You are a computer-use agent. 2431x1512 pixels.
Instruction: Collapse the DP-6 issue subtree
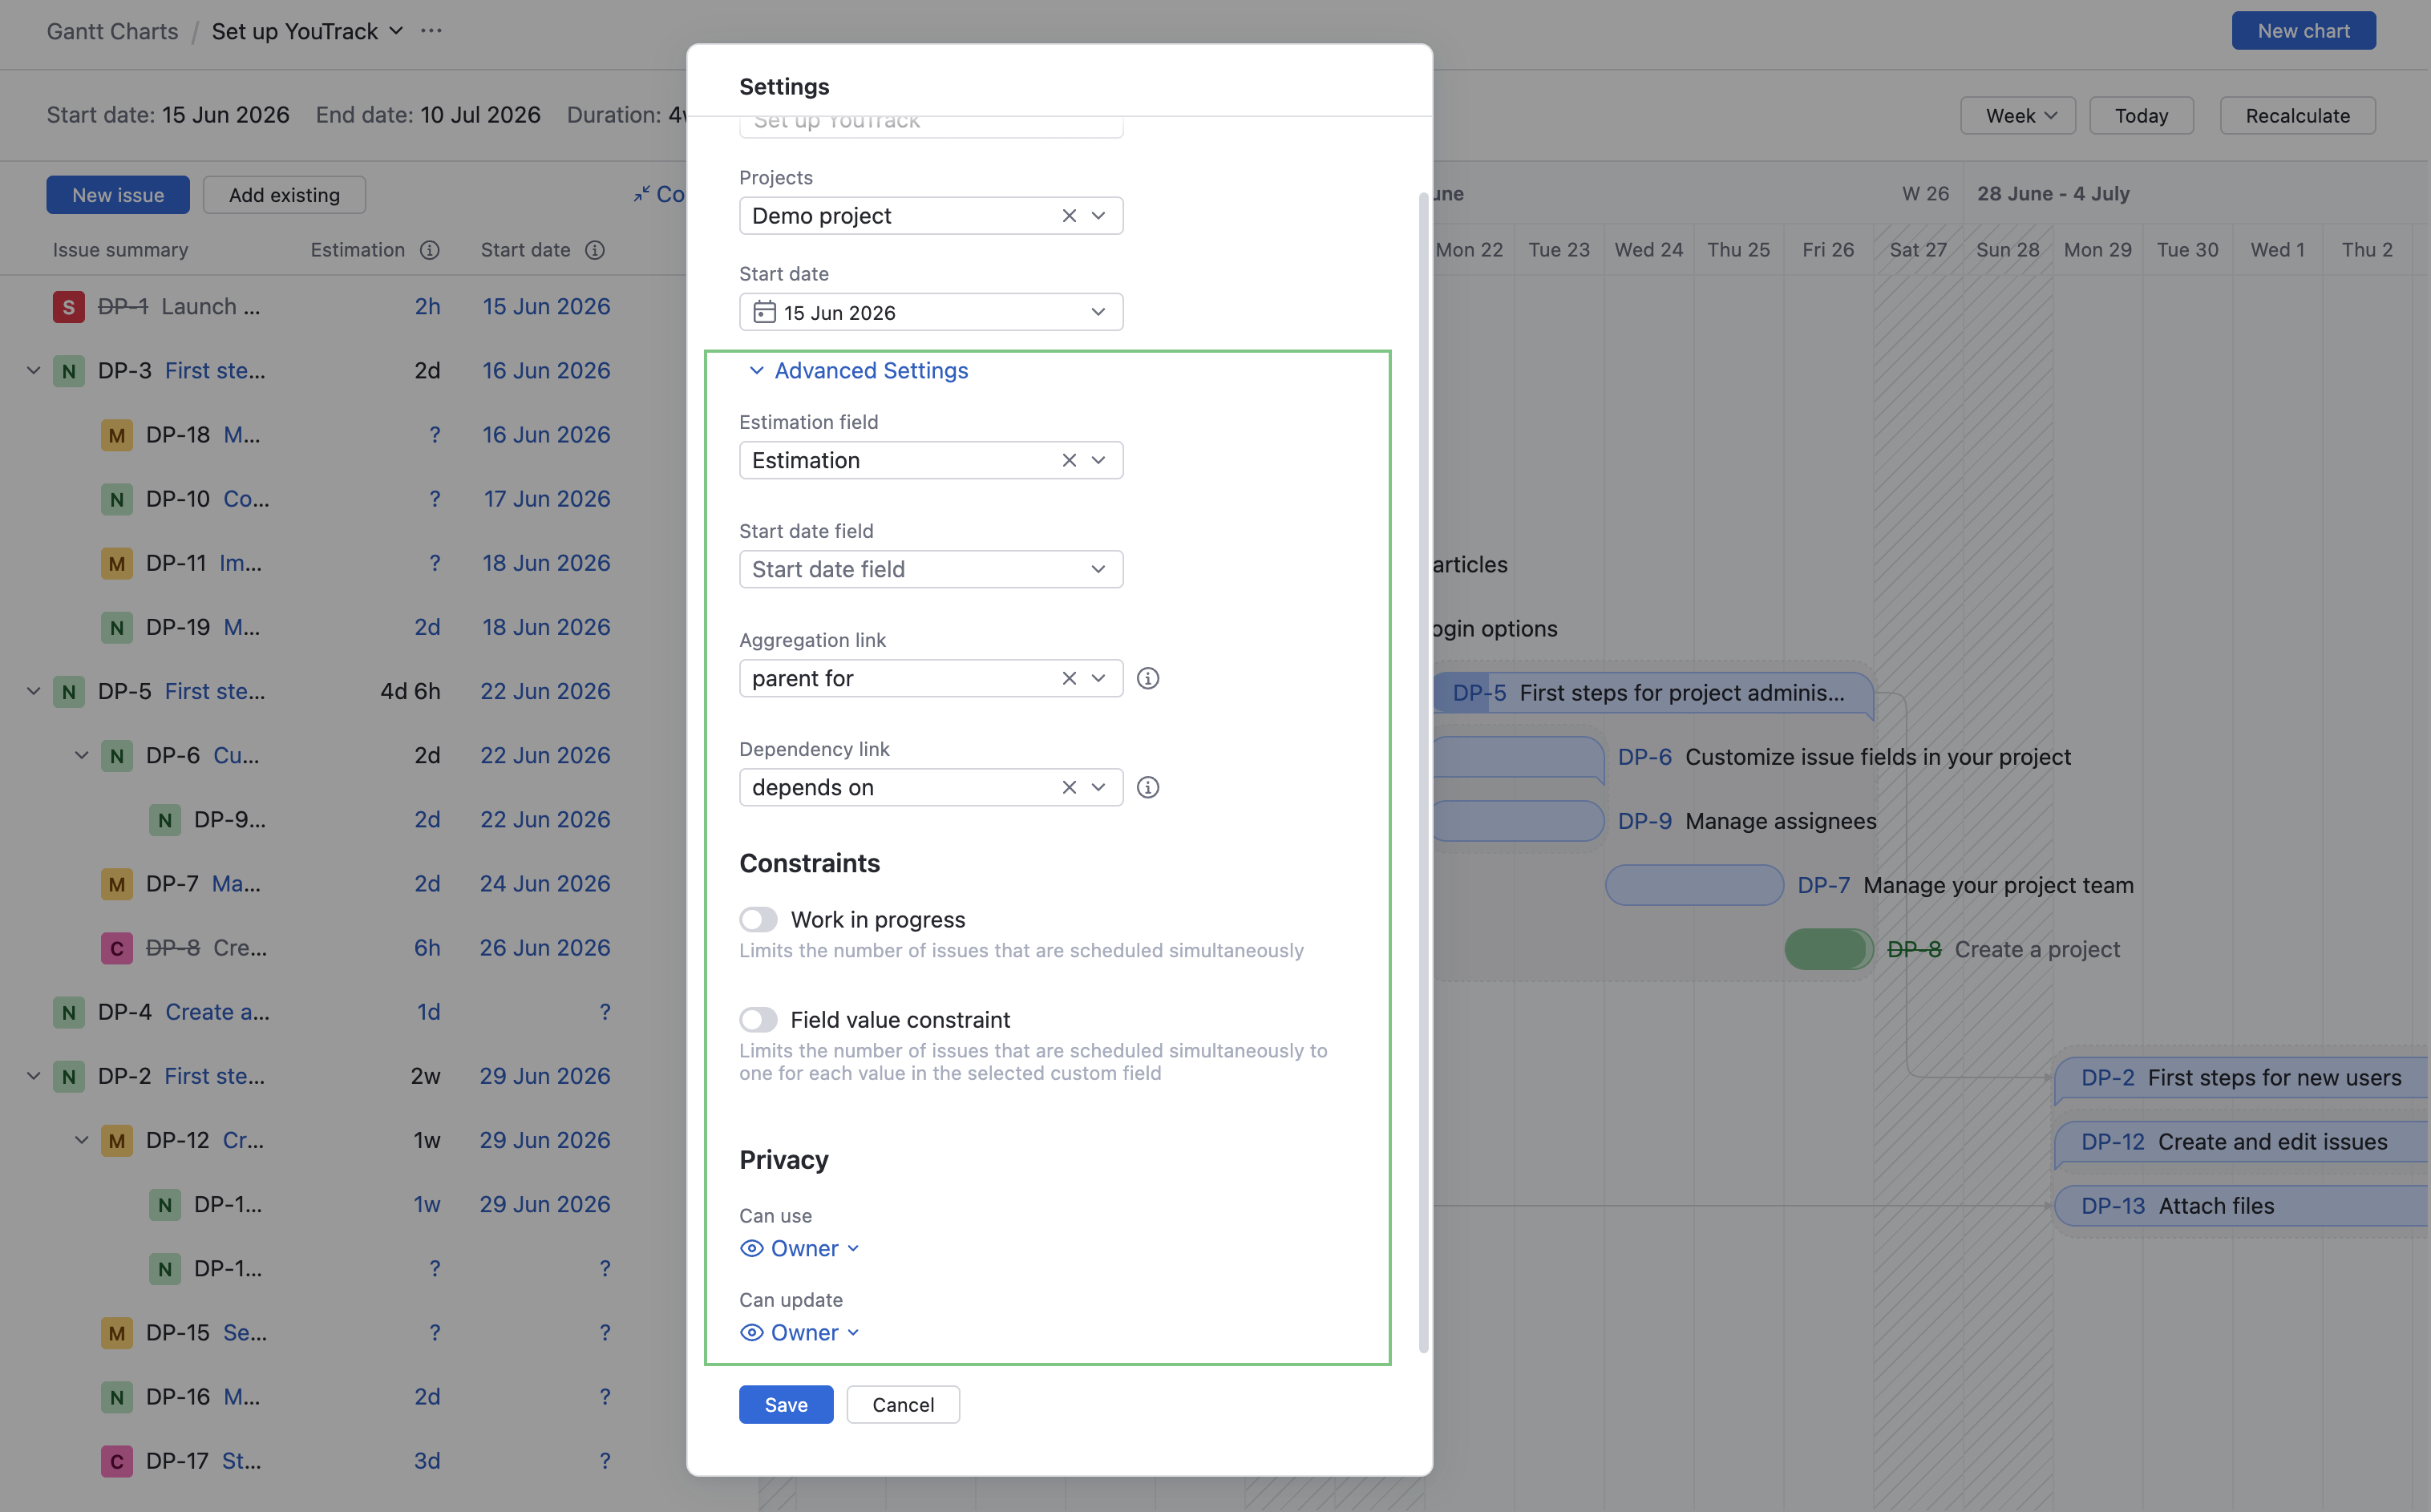pos(82,755)
